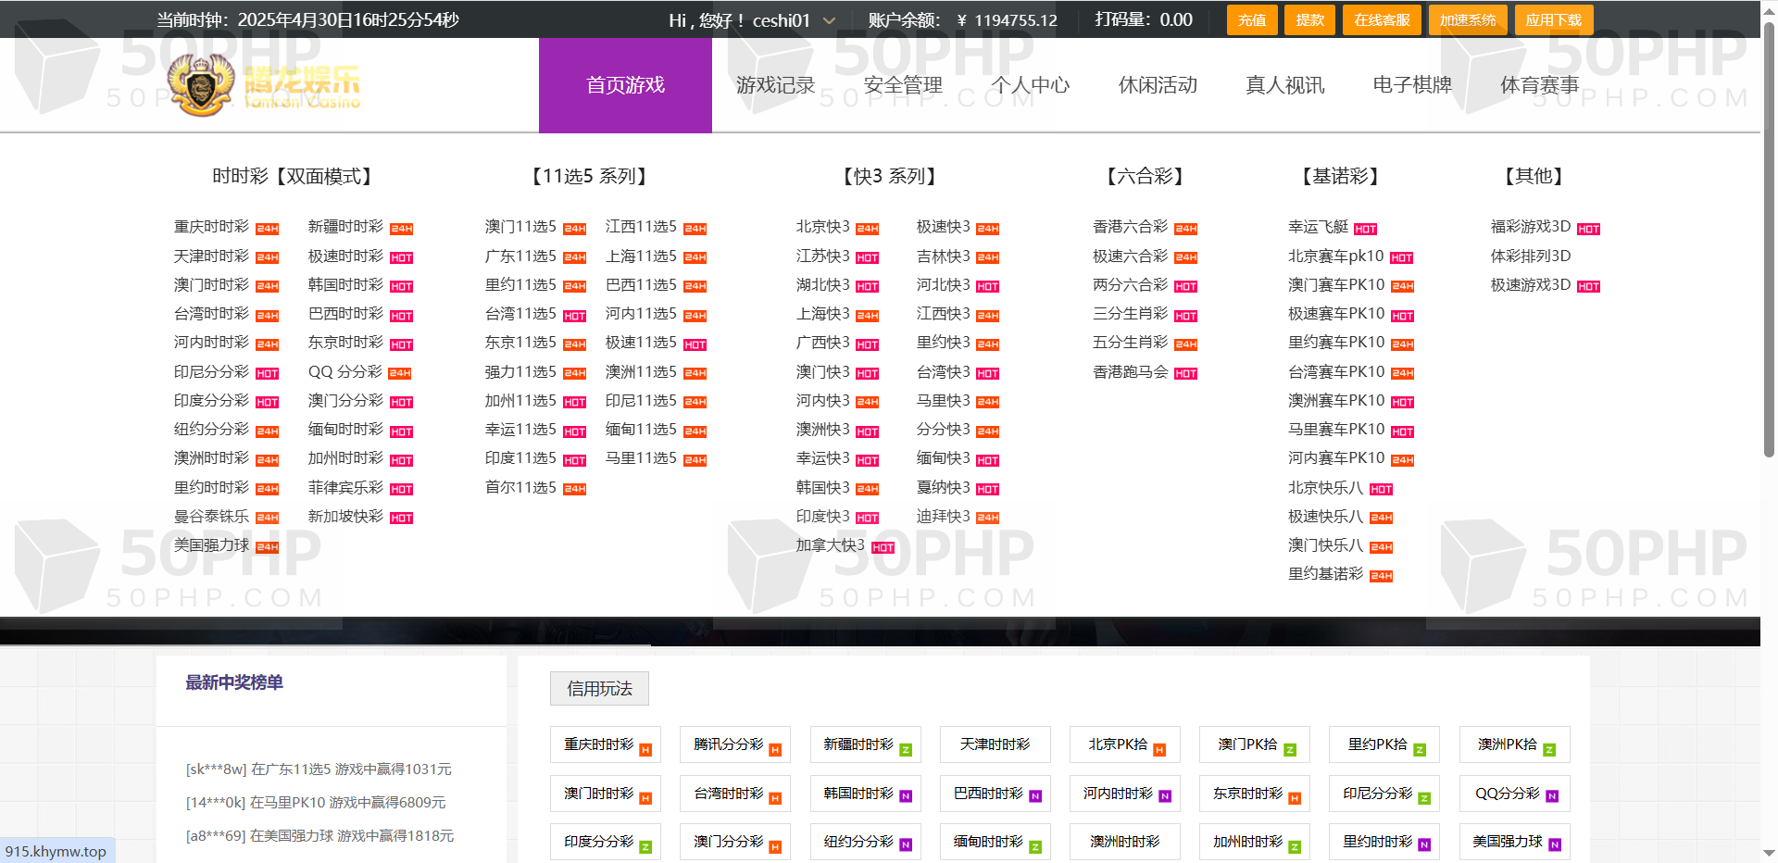Open the 个人中心 menu
This screenshot has width=1778, height=863.
point(1030,85)
